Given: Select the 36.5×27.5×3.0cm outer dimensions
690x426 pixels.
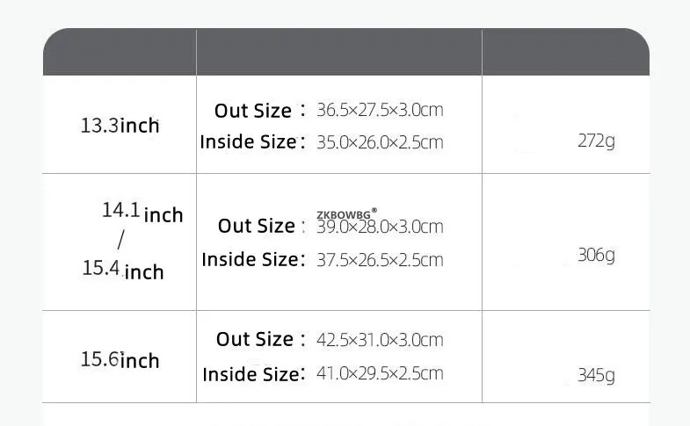Looking at the screenshot, I should pos(380,111).
